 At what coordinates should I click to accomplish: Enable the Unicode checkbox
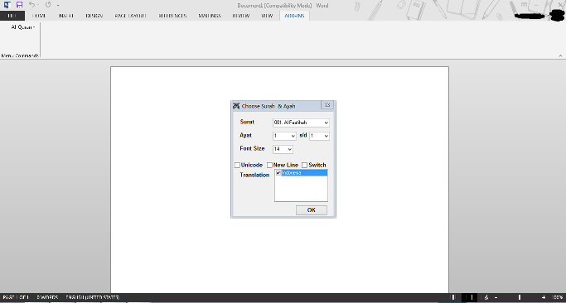click(x=237, y=165)
